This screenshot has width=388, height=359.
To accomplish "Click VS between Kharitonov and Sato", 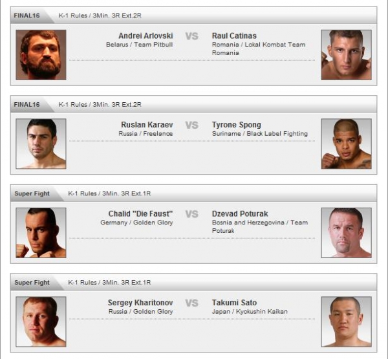I will click(x=192, y=303).
